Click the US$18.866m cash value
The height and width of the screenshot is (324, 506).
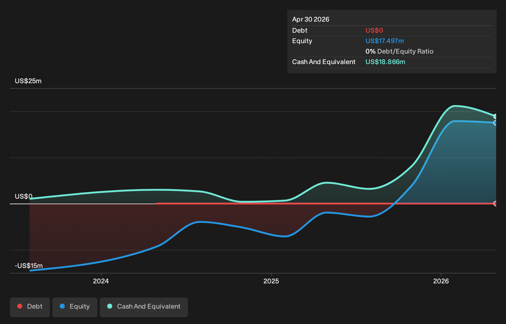(x=385, y=62)
